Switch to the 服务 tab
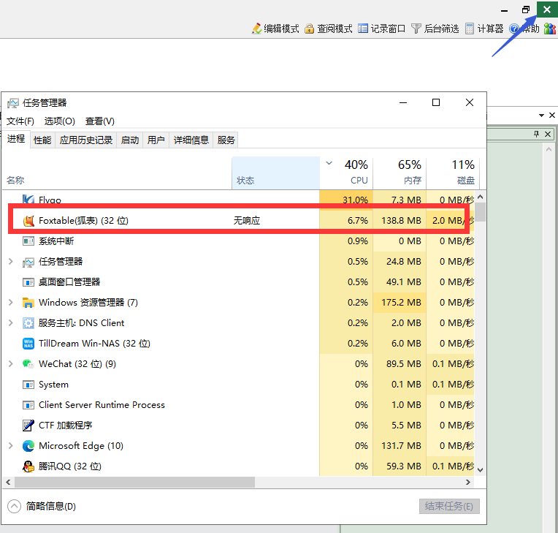558x533 pixels. (226, 140)
